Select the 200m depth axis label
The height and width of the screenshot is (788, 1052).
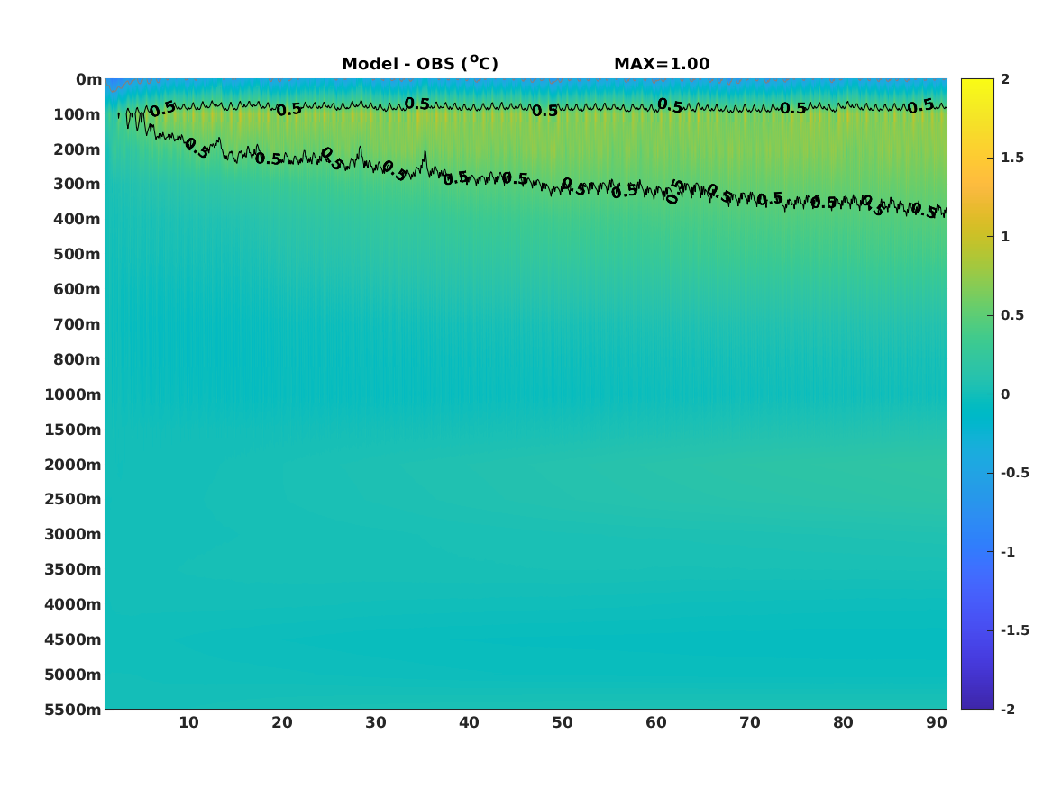(78, 149)
